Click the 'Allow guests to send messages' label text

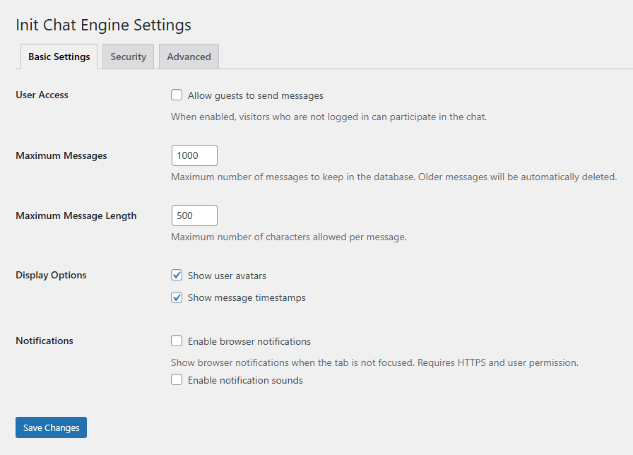255,95
